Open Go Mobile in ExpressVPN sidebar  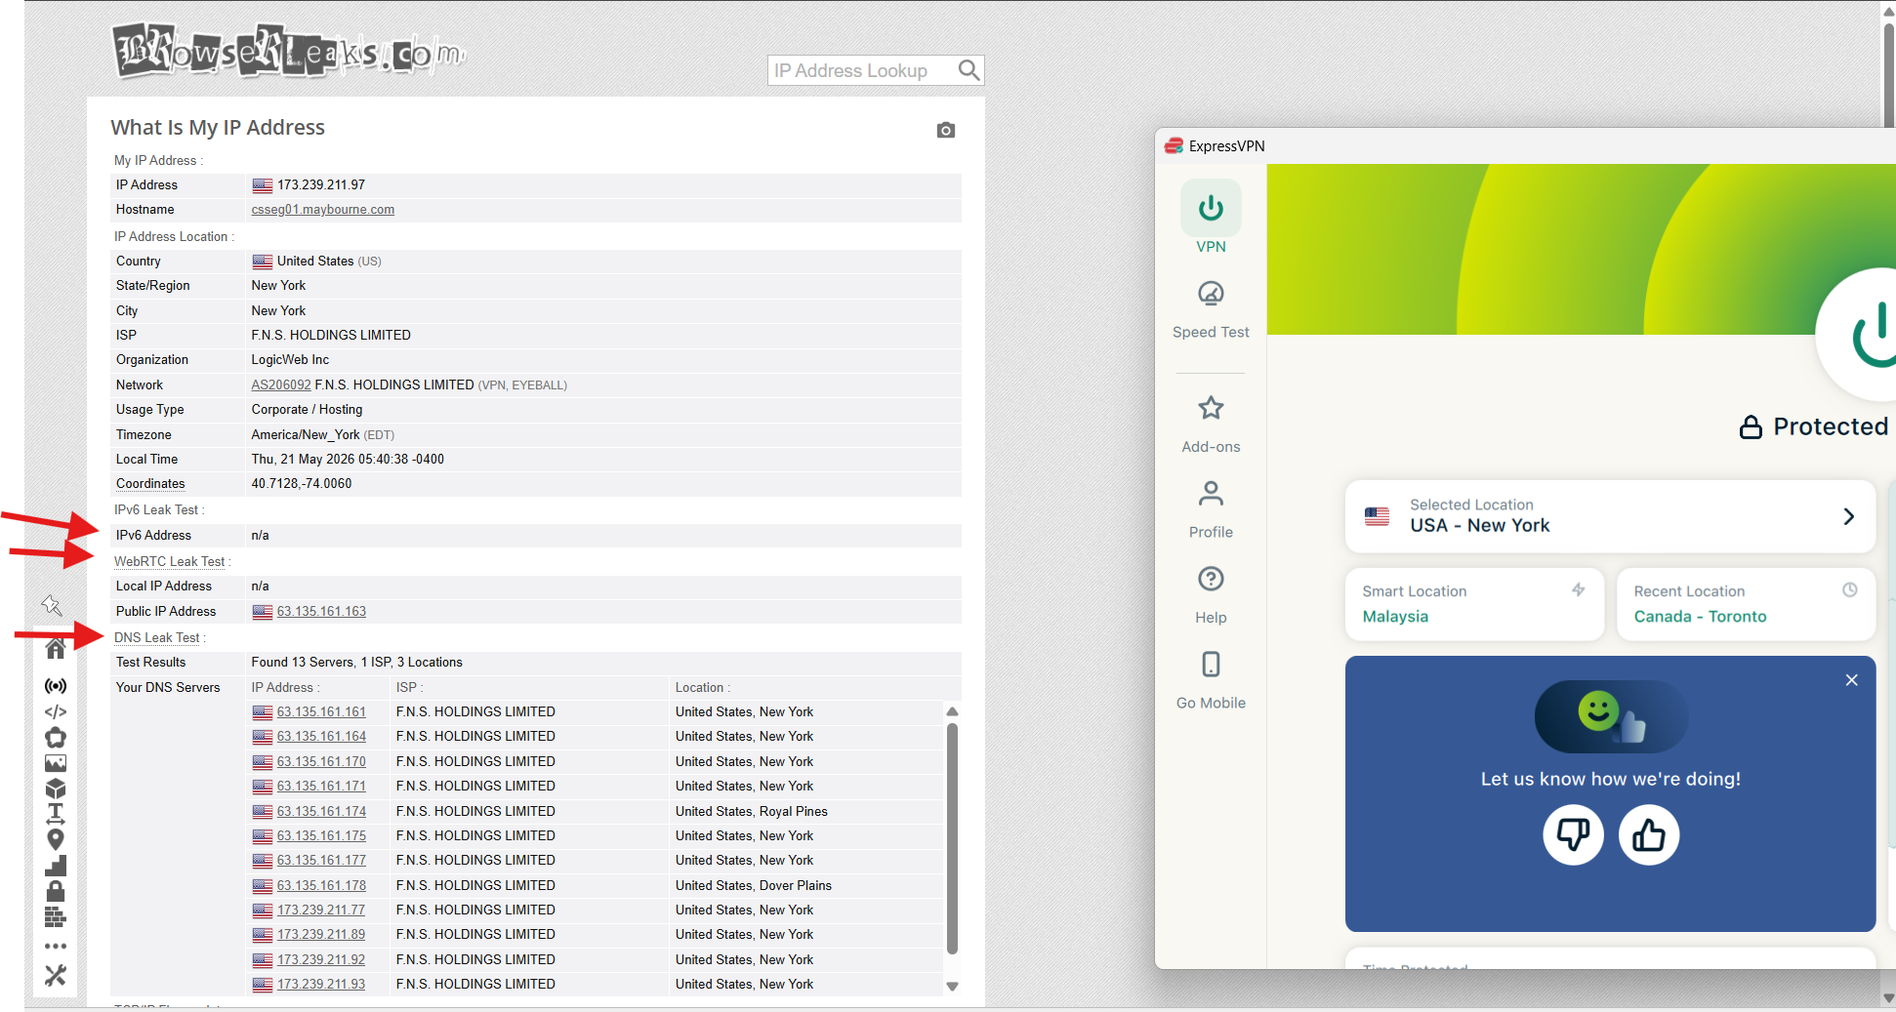[1211, 680]
